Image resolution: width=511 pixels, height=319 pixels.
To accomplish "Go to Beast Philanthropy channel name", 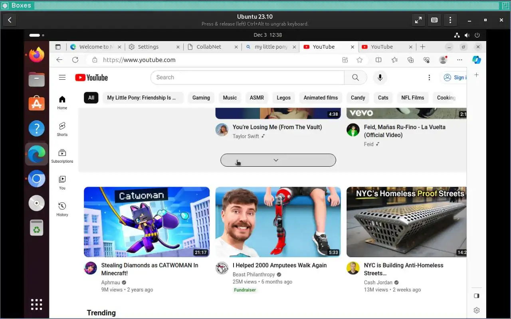I will tap(254, 274).
